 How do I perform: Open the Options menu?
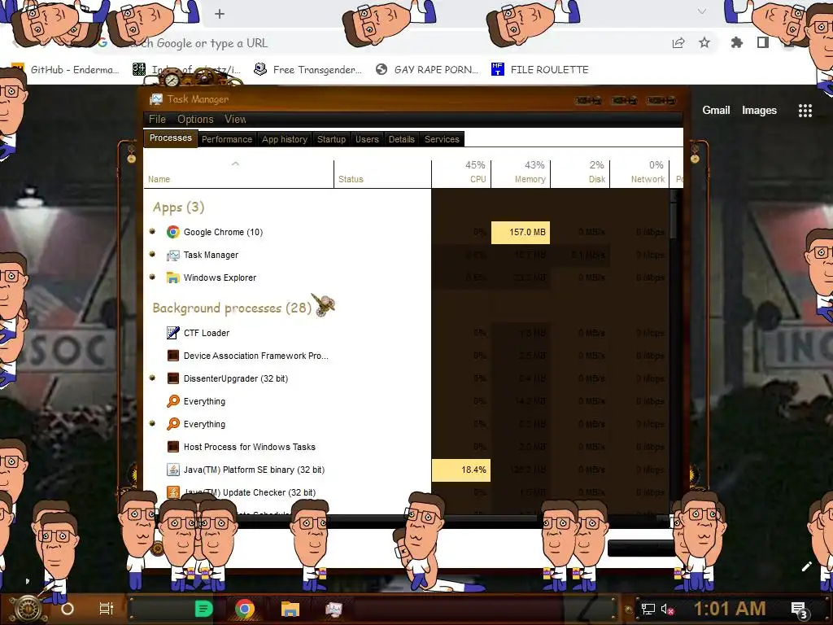click(195, 119)
